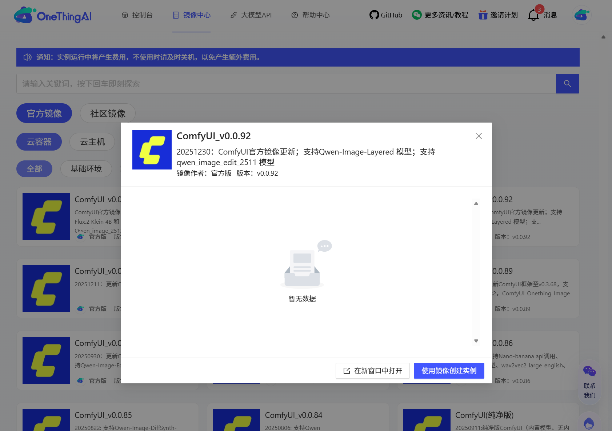Click the search magnifier button

567,84
